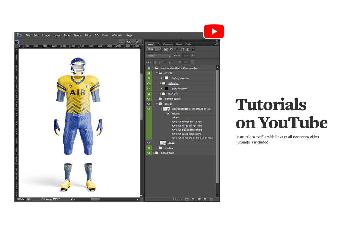
Task: Open the Kind filter dropdown
Action: click(154, 49)
